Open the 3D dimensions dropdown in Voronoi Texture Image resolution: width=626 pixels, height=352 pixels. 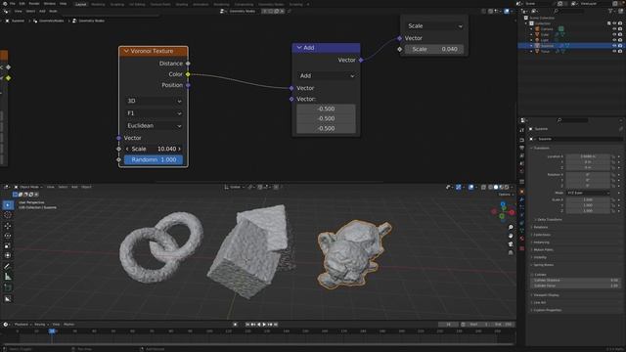tap(155, 101)
